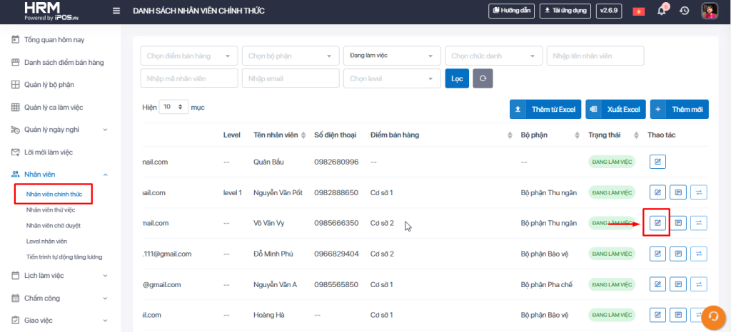Click transfer icon for Đỗ Minh Phú row
The width and height of the screenshot is (731, 332).
699,254
